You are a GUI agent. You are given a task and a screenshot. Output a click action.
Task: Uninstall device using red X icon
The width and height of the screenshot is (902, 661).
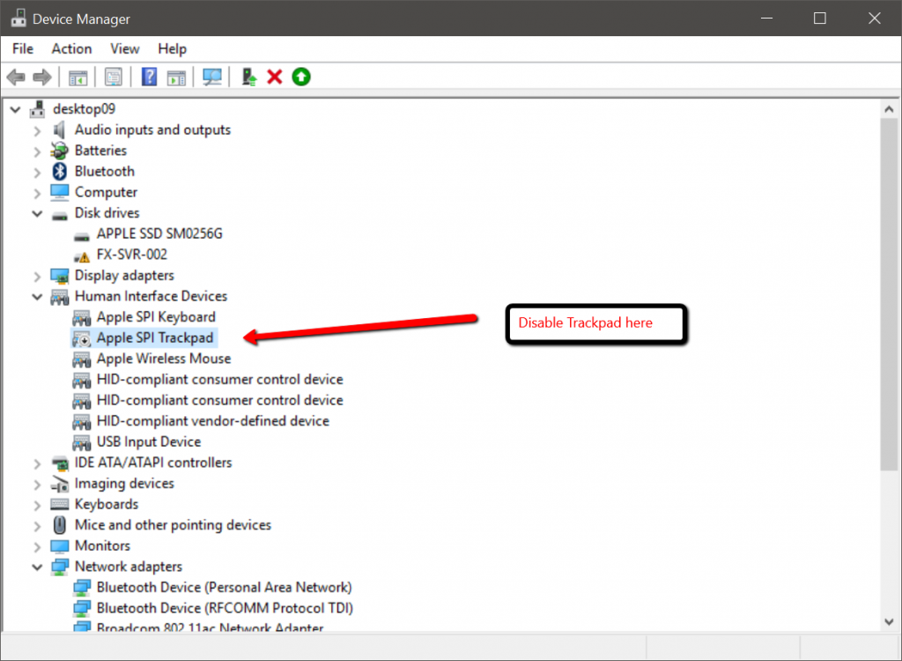pos(274,77)
